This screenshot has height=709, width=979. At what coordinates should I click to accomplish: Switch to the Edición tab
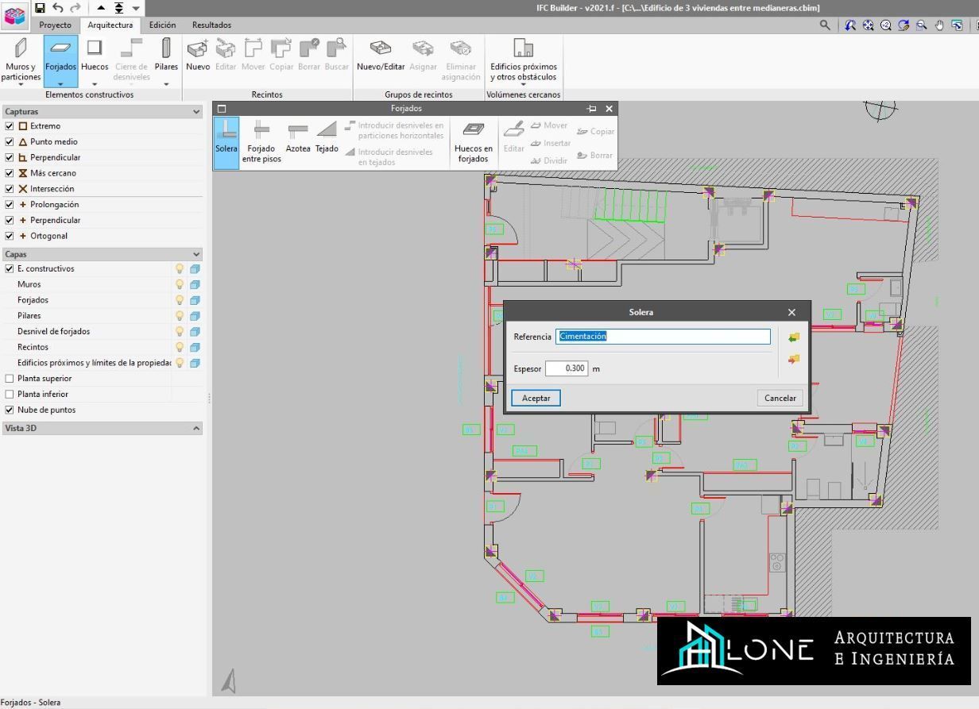click(163, 25)
